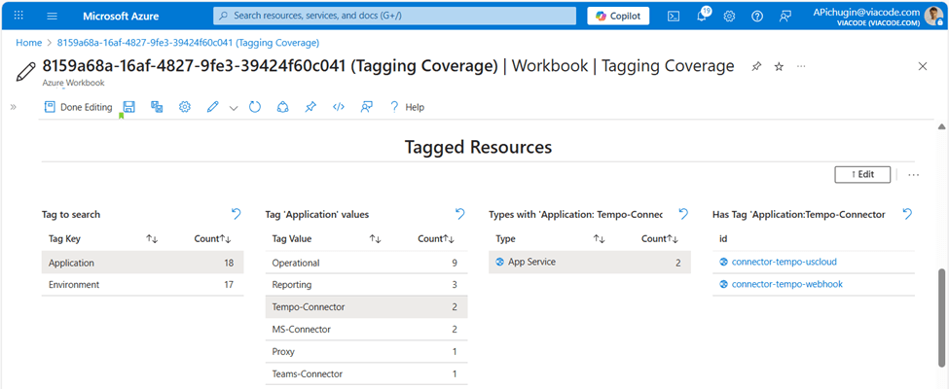Open workbook Settings gear in toolbar
949x389 pixels.
[184, 107]
